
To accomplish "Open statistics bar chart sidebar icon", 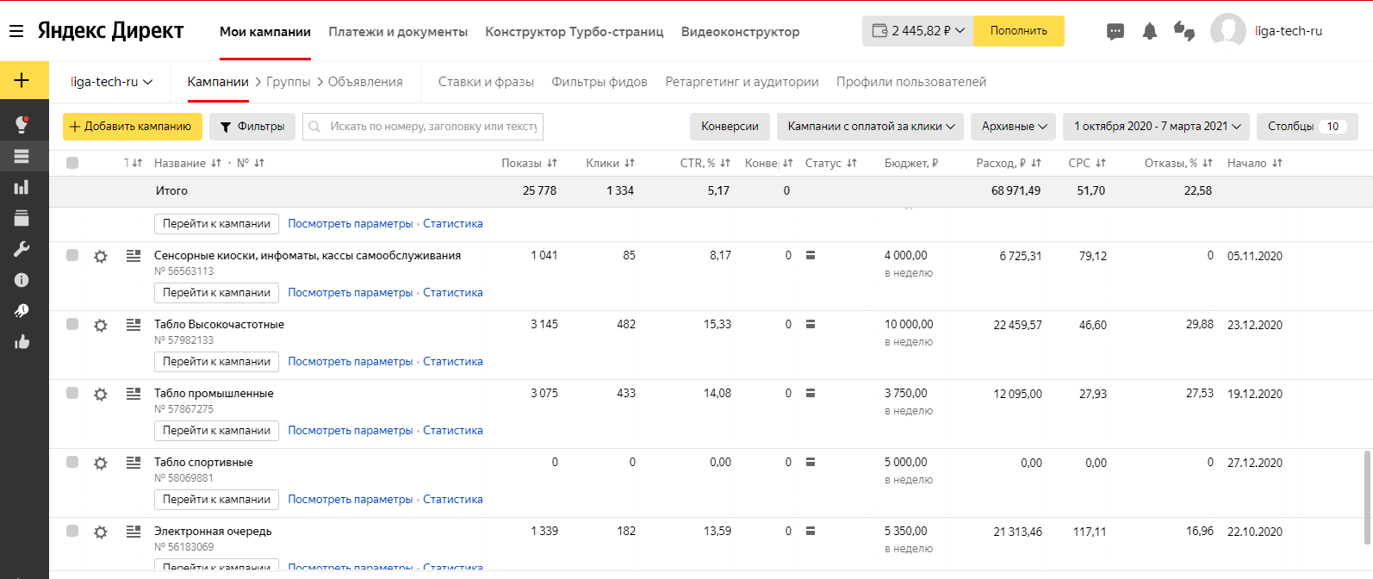I will pyautogui.click(x=22, y=187).
